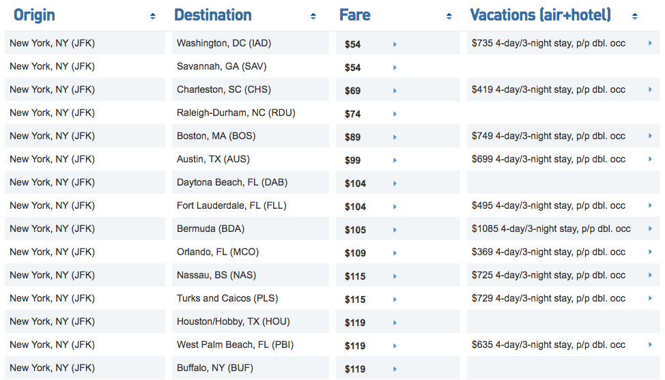Click arrow next to Savannah $54 fare
Screen dimensions: 665x380
pyautogui.click(x=395, y=68)
